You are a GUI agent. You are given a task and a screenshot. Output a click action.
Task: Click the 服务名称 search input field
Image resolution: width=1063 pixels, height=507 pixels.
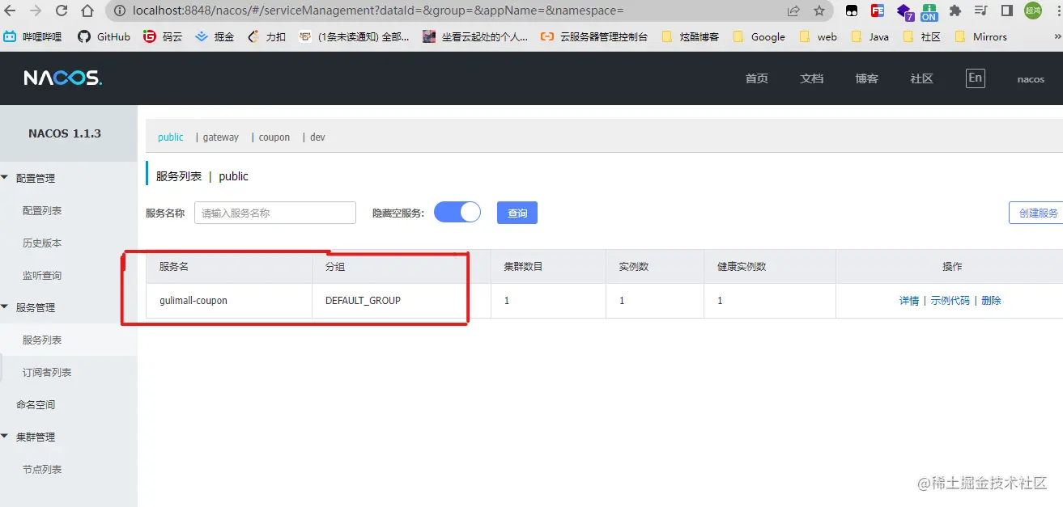pyautogui.click(x=275, y=213)
